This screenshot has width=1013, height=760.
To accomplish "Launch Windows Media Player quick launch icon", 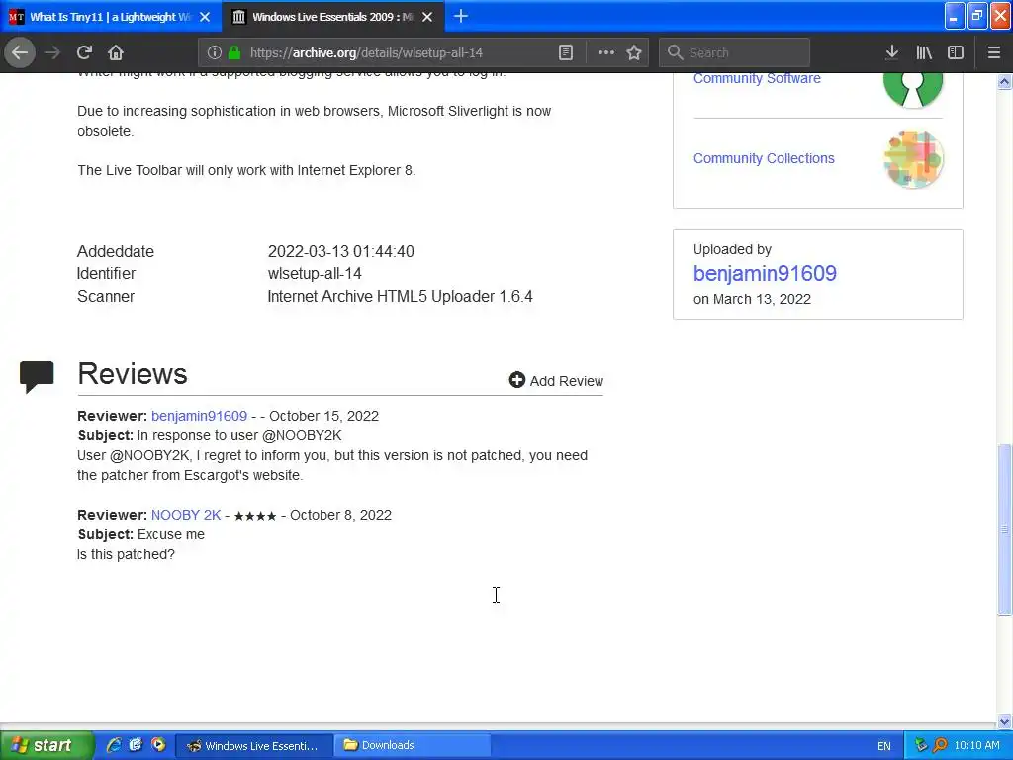I will pos(158,745).
